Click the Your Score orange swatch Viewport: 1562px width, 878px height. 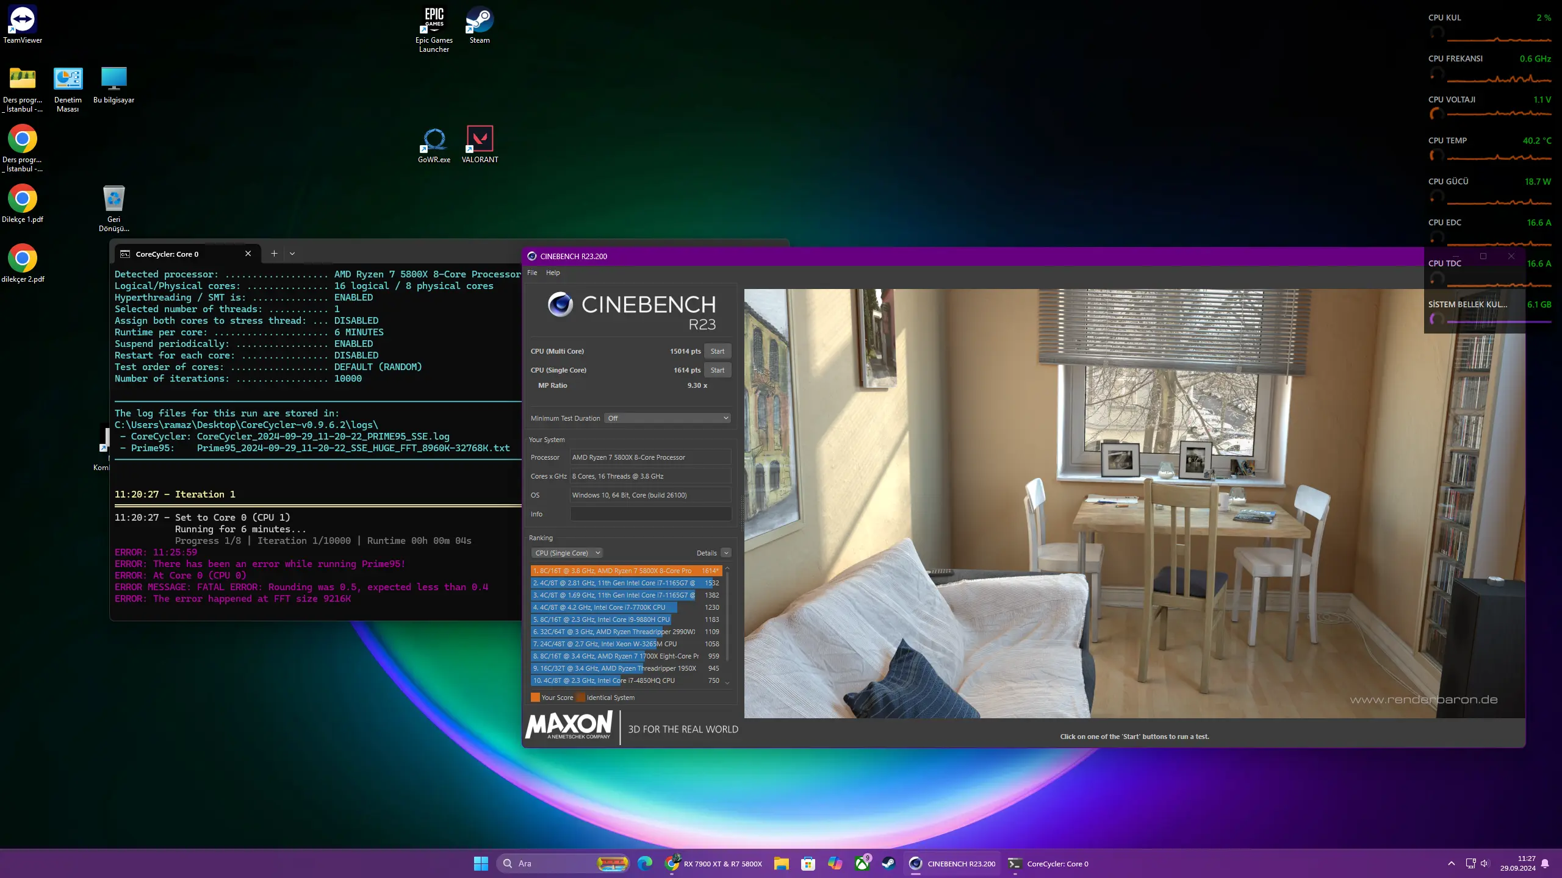535,698
